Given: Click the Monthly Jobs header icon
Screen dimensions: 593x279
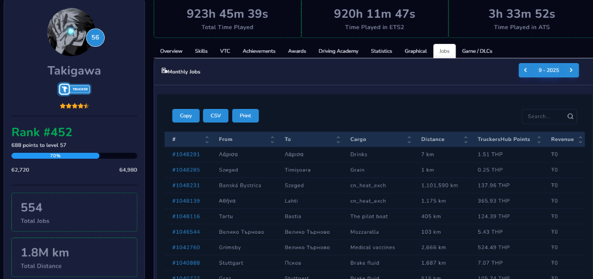Looking at the screenshot, I should (164, 71).
